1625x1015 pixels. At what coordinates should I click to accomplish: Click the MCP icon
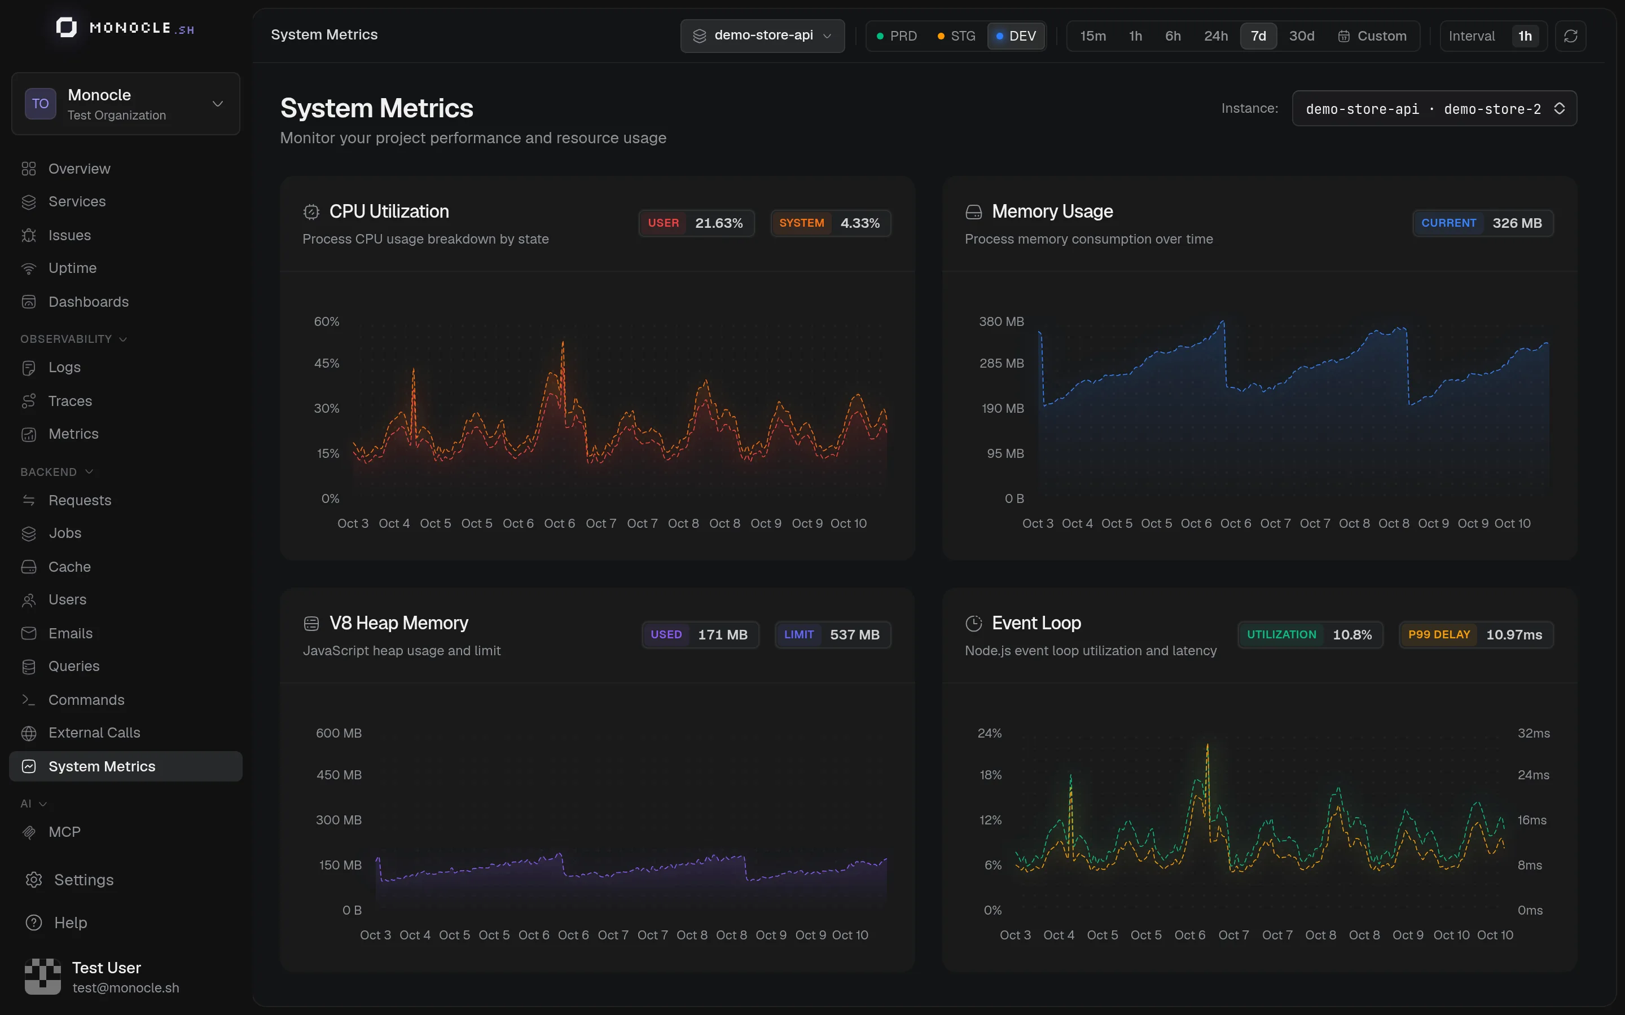coord(29,832)
